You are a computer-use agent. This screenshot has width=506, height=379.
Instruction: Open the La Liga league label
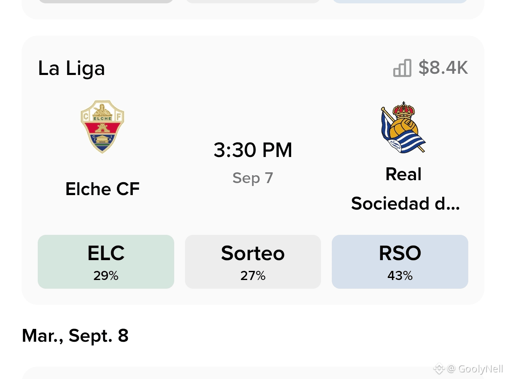71,68
